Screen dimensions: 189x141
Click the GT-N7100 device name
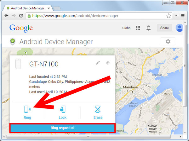(x=44, y=64)
